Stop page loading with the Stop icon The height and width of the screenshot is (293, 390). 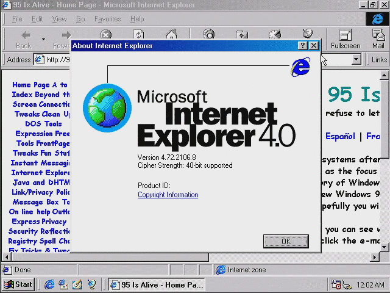(105, 34)
